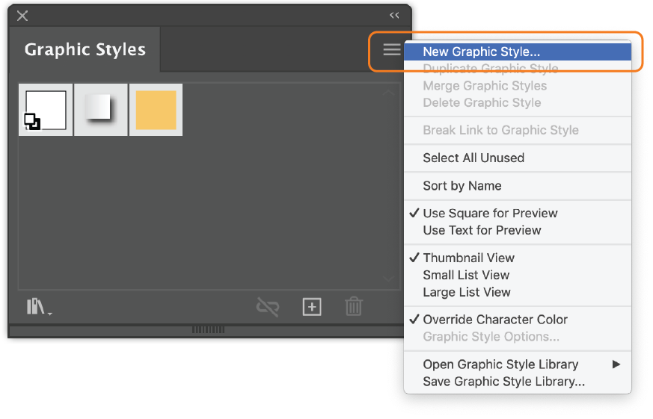The height and width of the screenshot is (419, 653).
Task: Open the Graphic Styles Libraries menu icon
Action: coord(39,307)
